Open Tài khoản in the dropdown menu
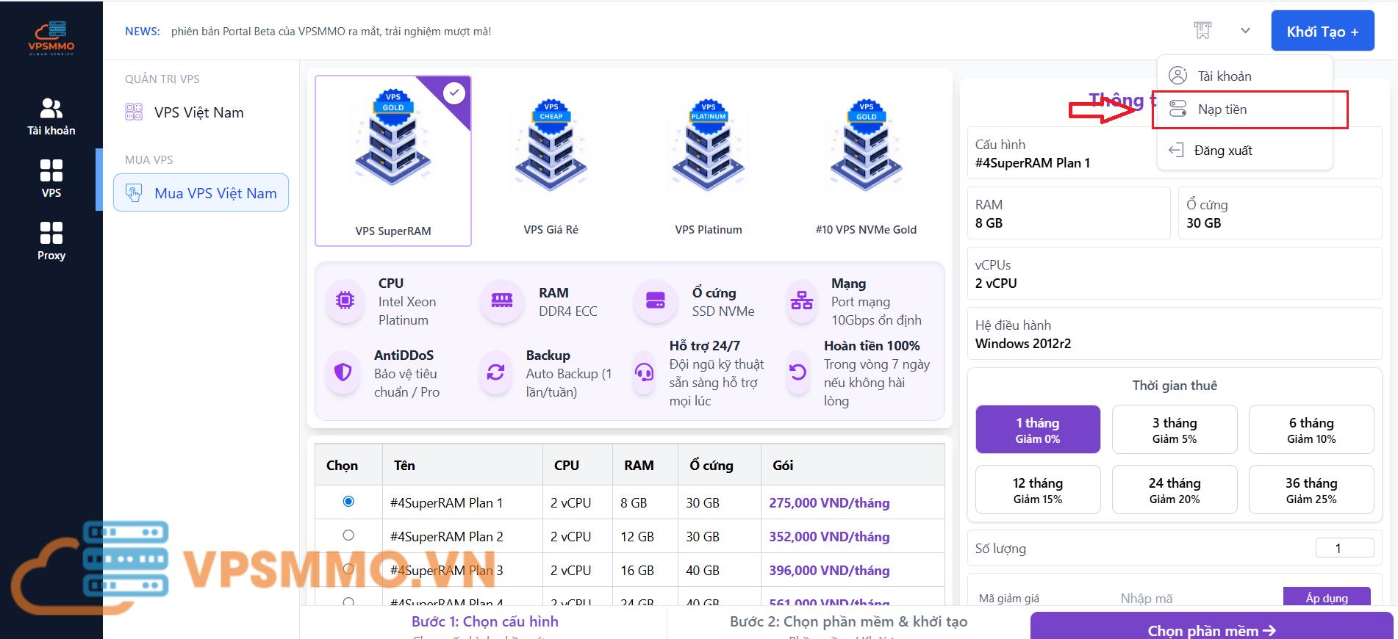Screen dimensions: 1398x639 tap(1224, 76)
